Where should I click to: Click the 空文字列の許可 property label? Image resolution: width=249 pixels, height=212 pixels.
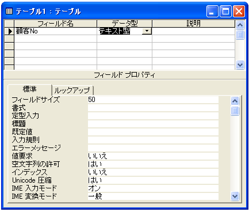(x=36, y=164)
